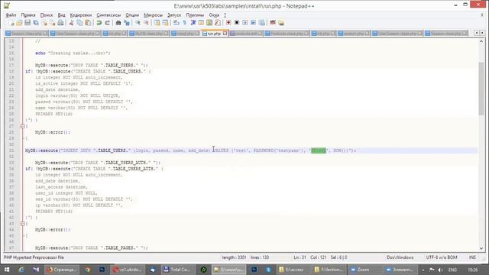This screenshot has height=275, width=489.
Task: Save the current file with the Save icon
Action: (x=28, y=23)
